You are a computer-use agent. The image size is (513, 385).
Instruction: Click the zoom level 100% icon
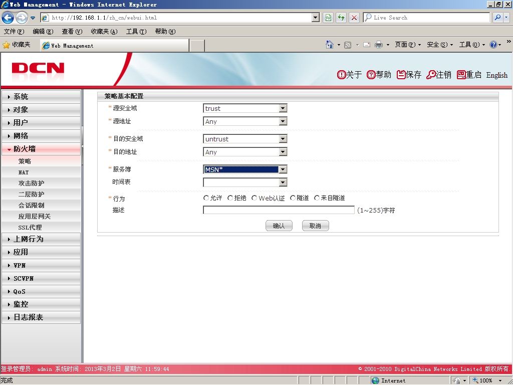tap(476, 380)
